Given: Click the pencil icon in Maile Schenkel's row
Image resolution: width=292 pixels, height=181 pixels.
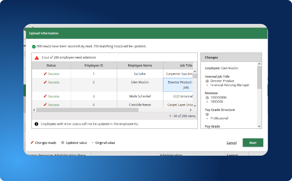Looking at the screenshot, I should (x=45, y=96).
